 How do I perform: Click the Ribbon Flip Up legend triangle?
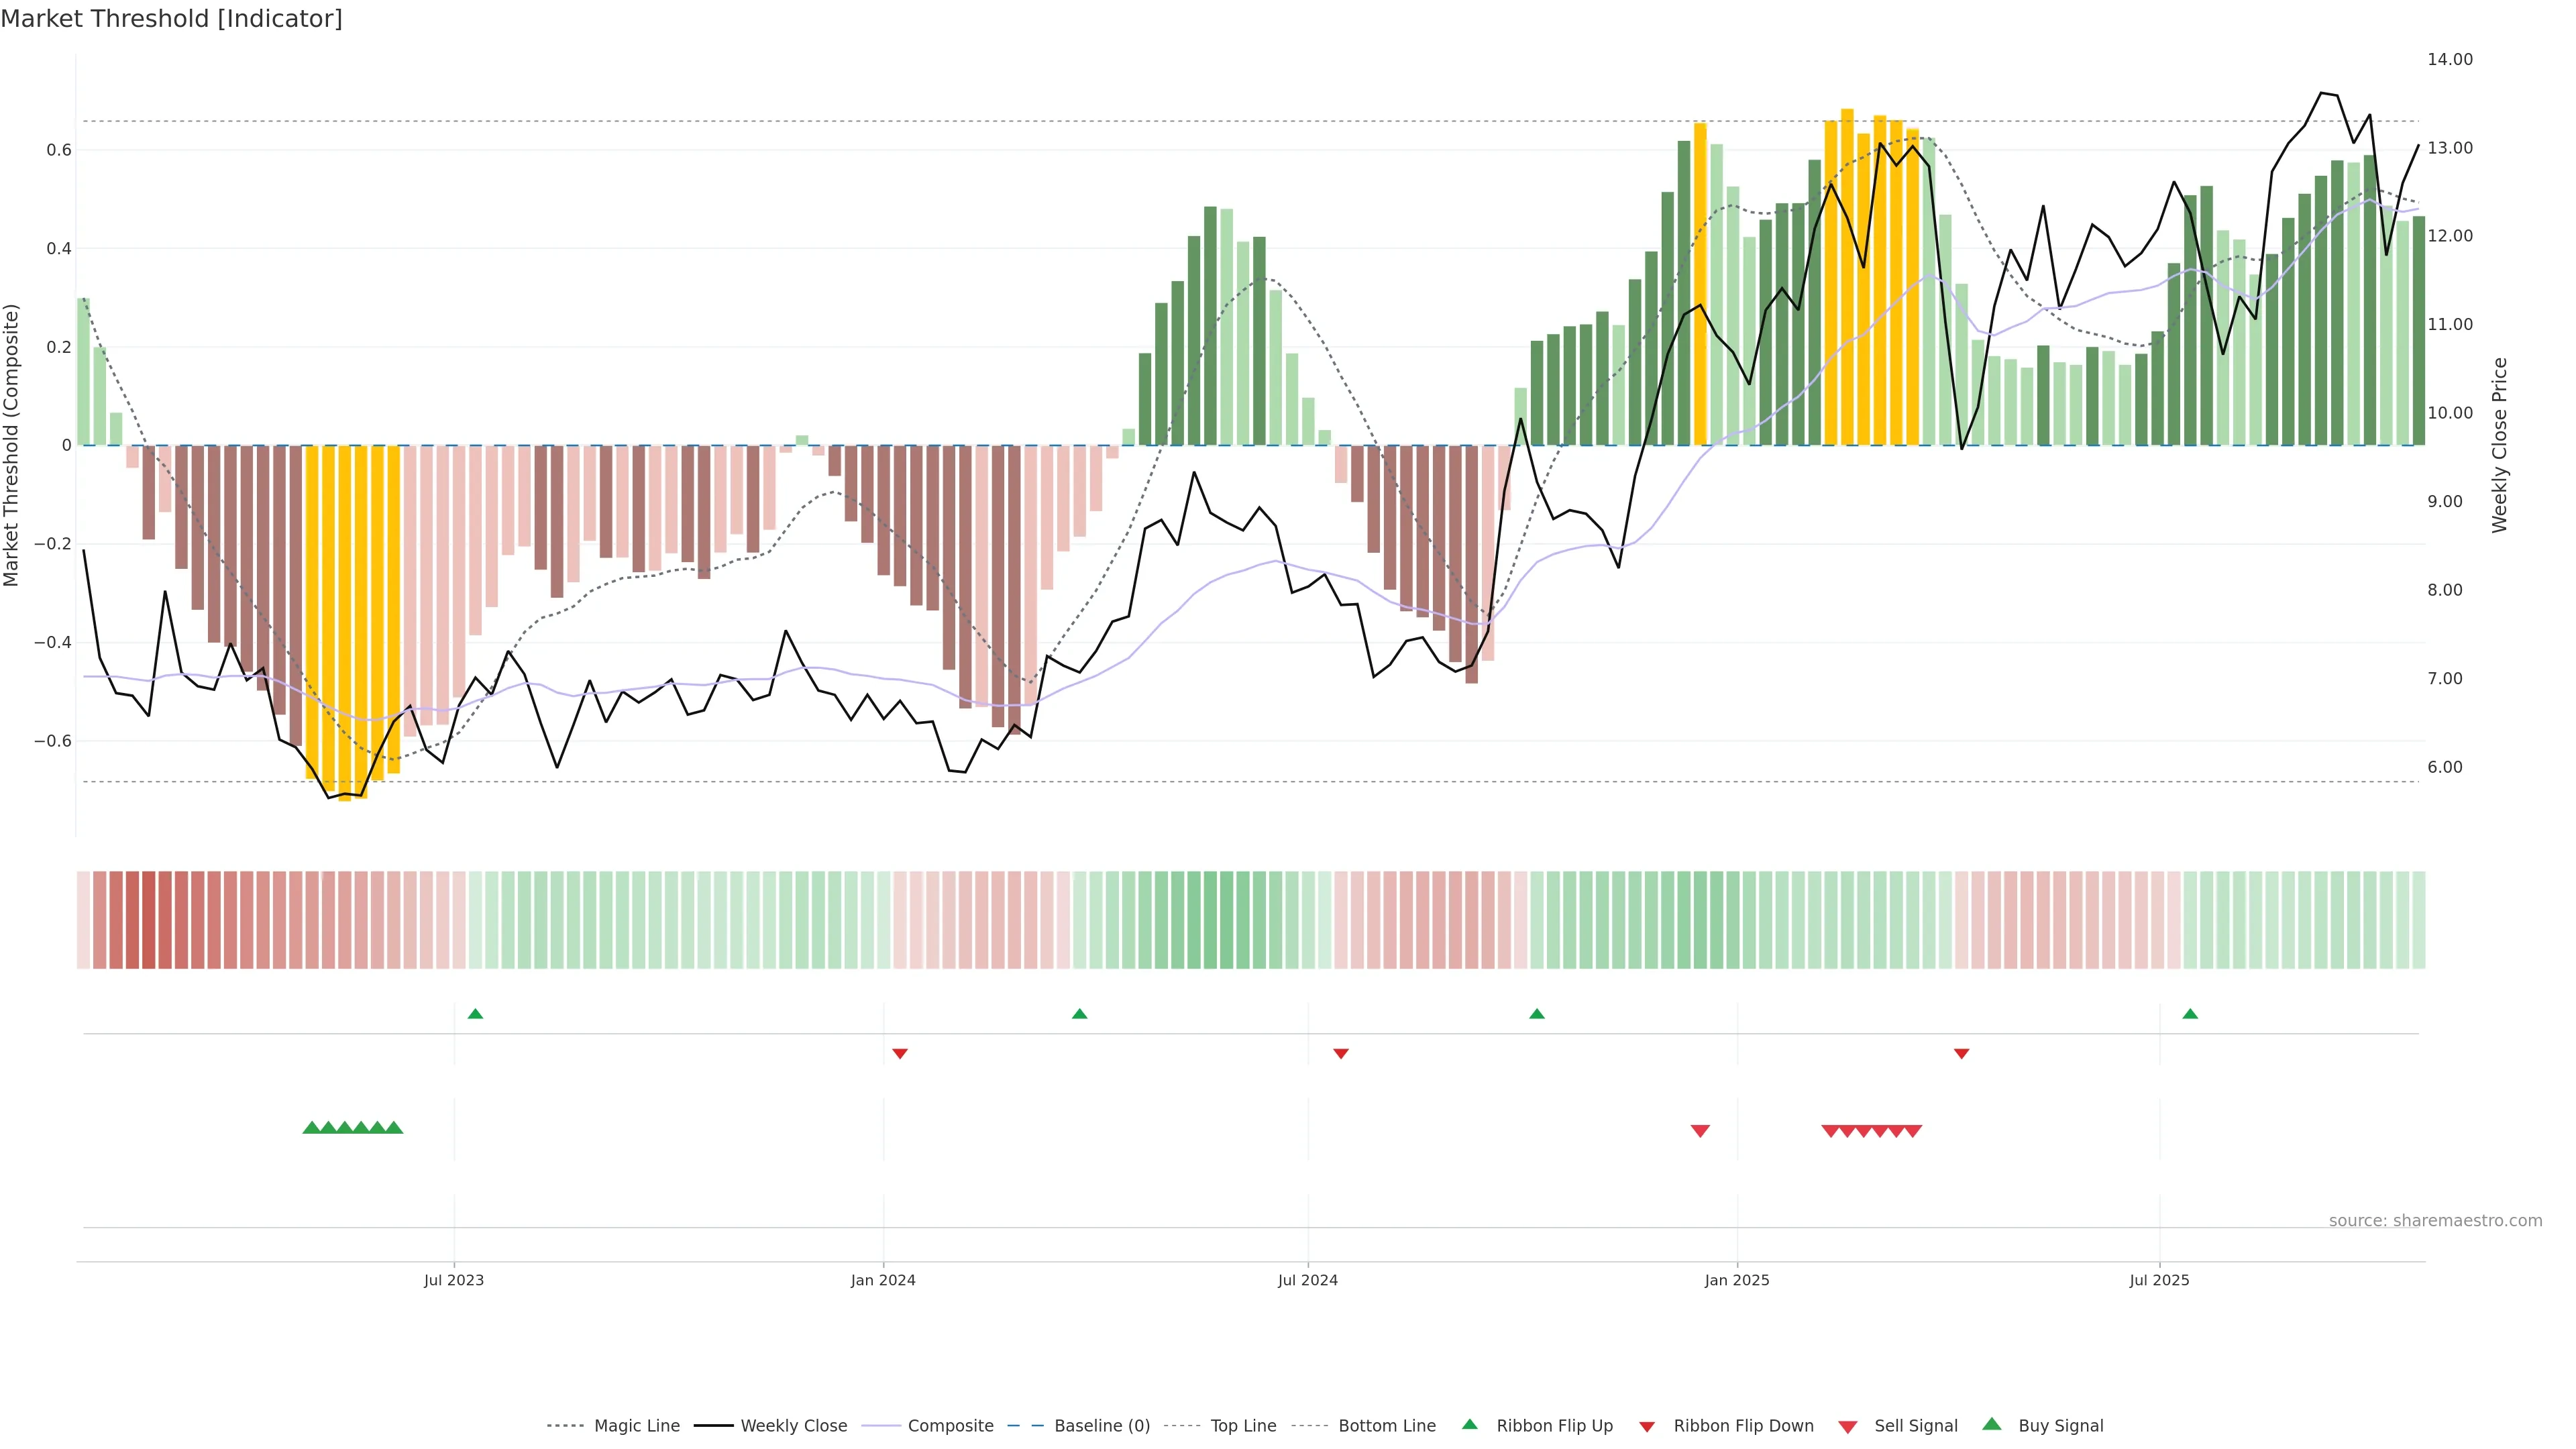click(x=1469, y=1424)
